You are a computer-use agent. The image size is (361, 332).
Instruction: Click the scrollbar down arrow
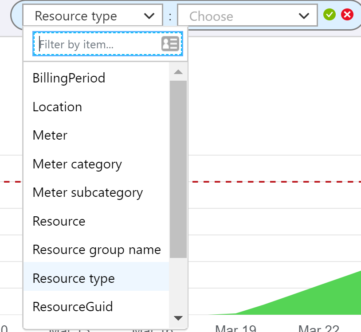click(x=178, y=318)
